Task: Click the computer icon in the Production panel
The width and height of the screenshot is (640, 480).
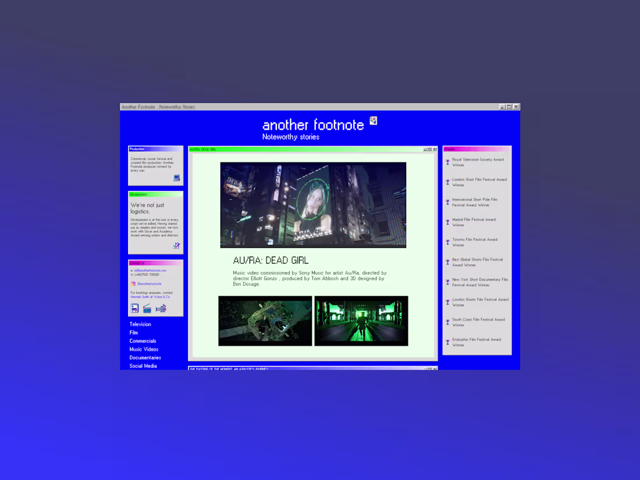Action: [x=176, y=178]
